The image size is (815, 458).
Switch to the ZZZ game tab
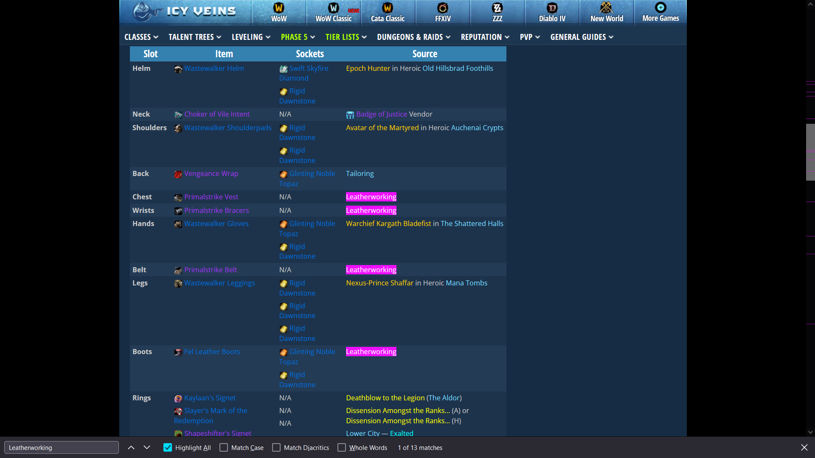point(497,13)
